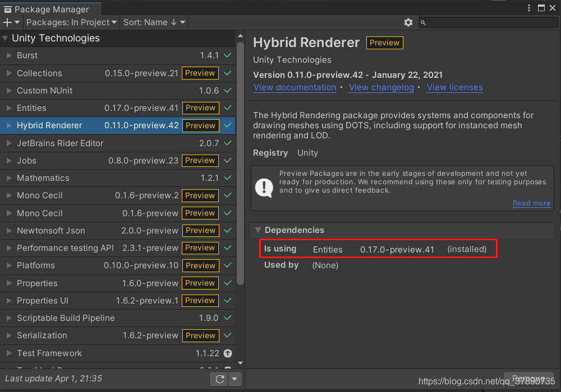Select the Serialization package
This screenshot has height=392, width=561.
pos(117,335)
